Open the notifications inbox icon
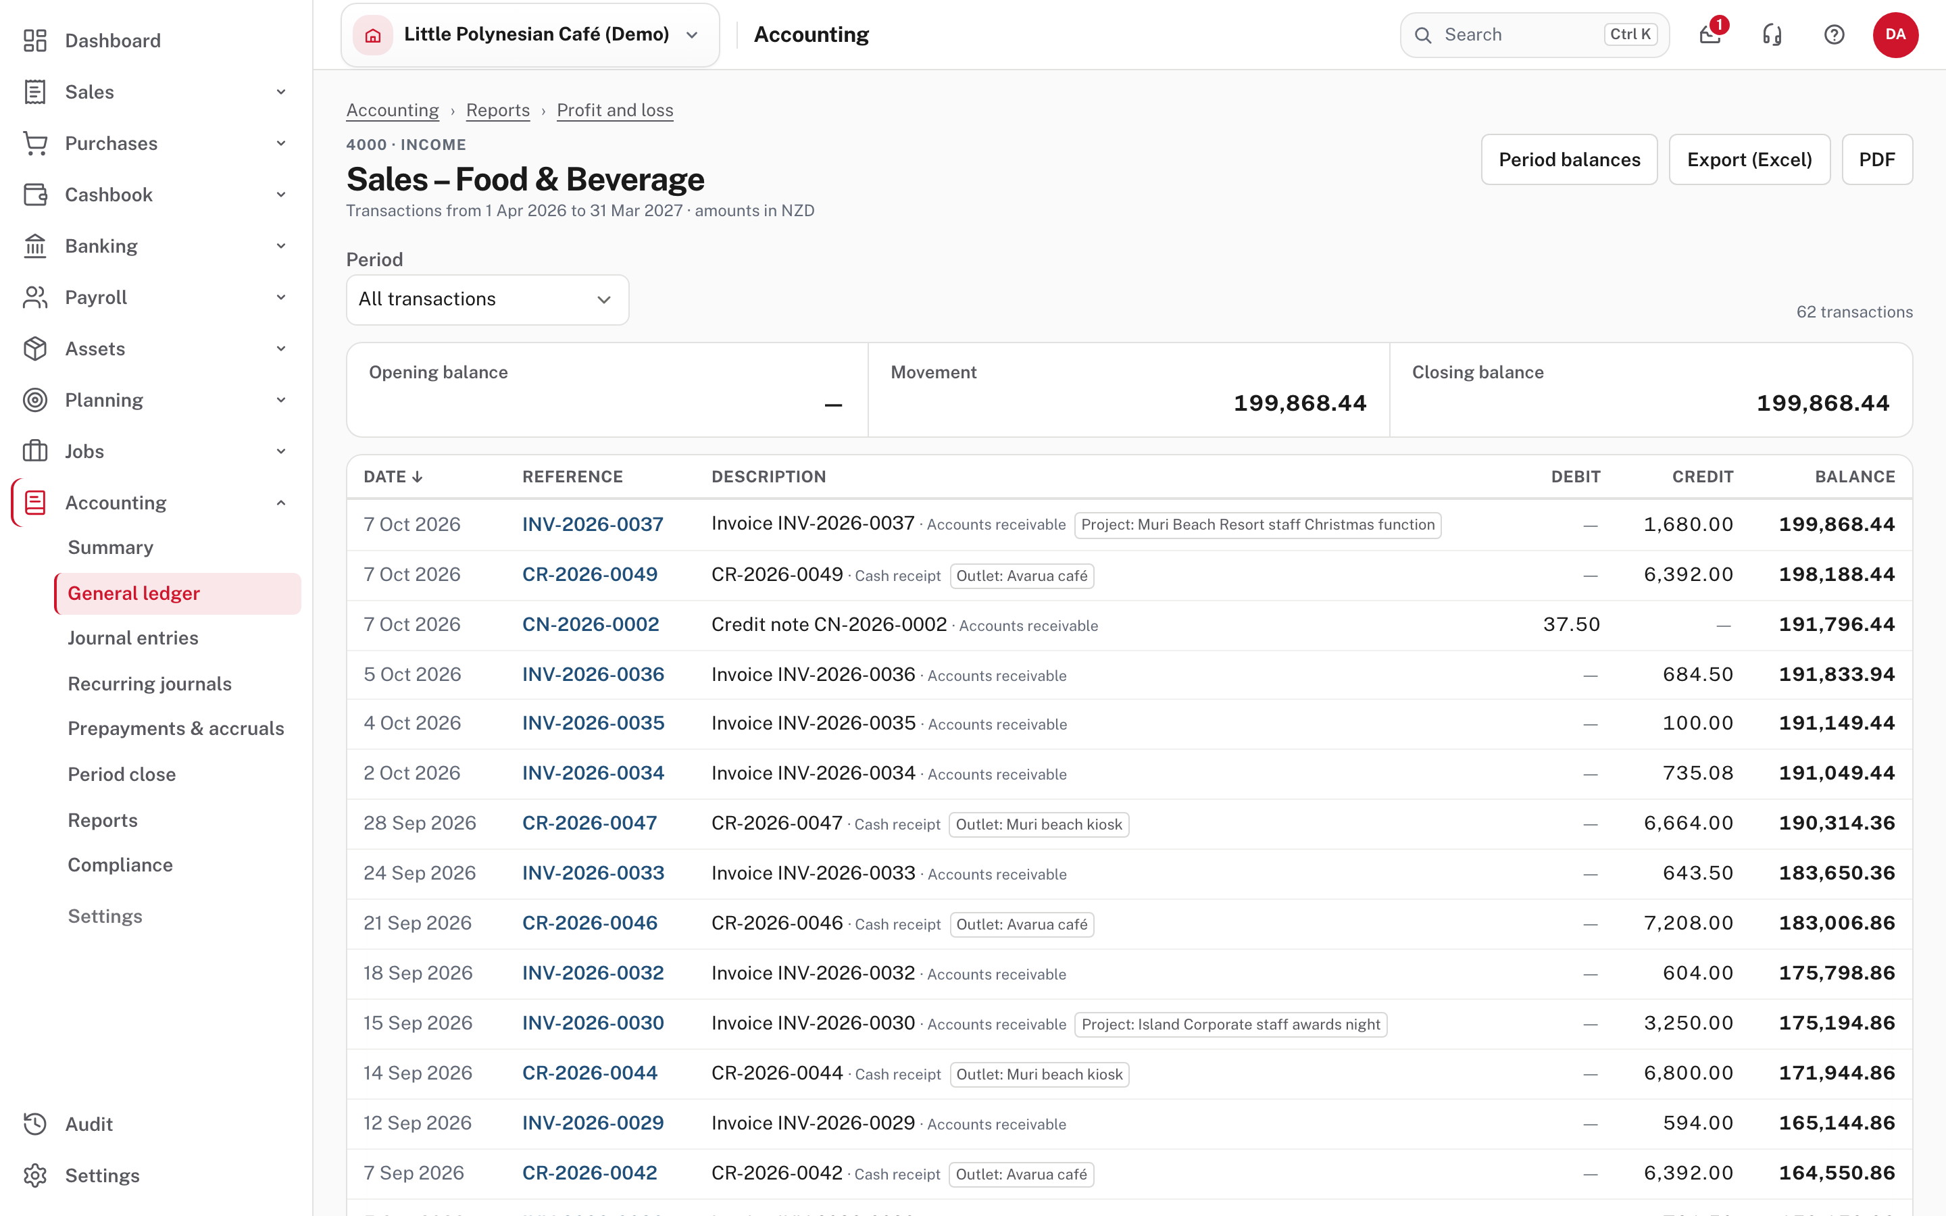The width and height of the screenshot is (1946, 1216). 1710,34
